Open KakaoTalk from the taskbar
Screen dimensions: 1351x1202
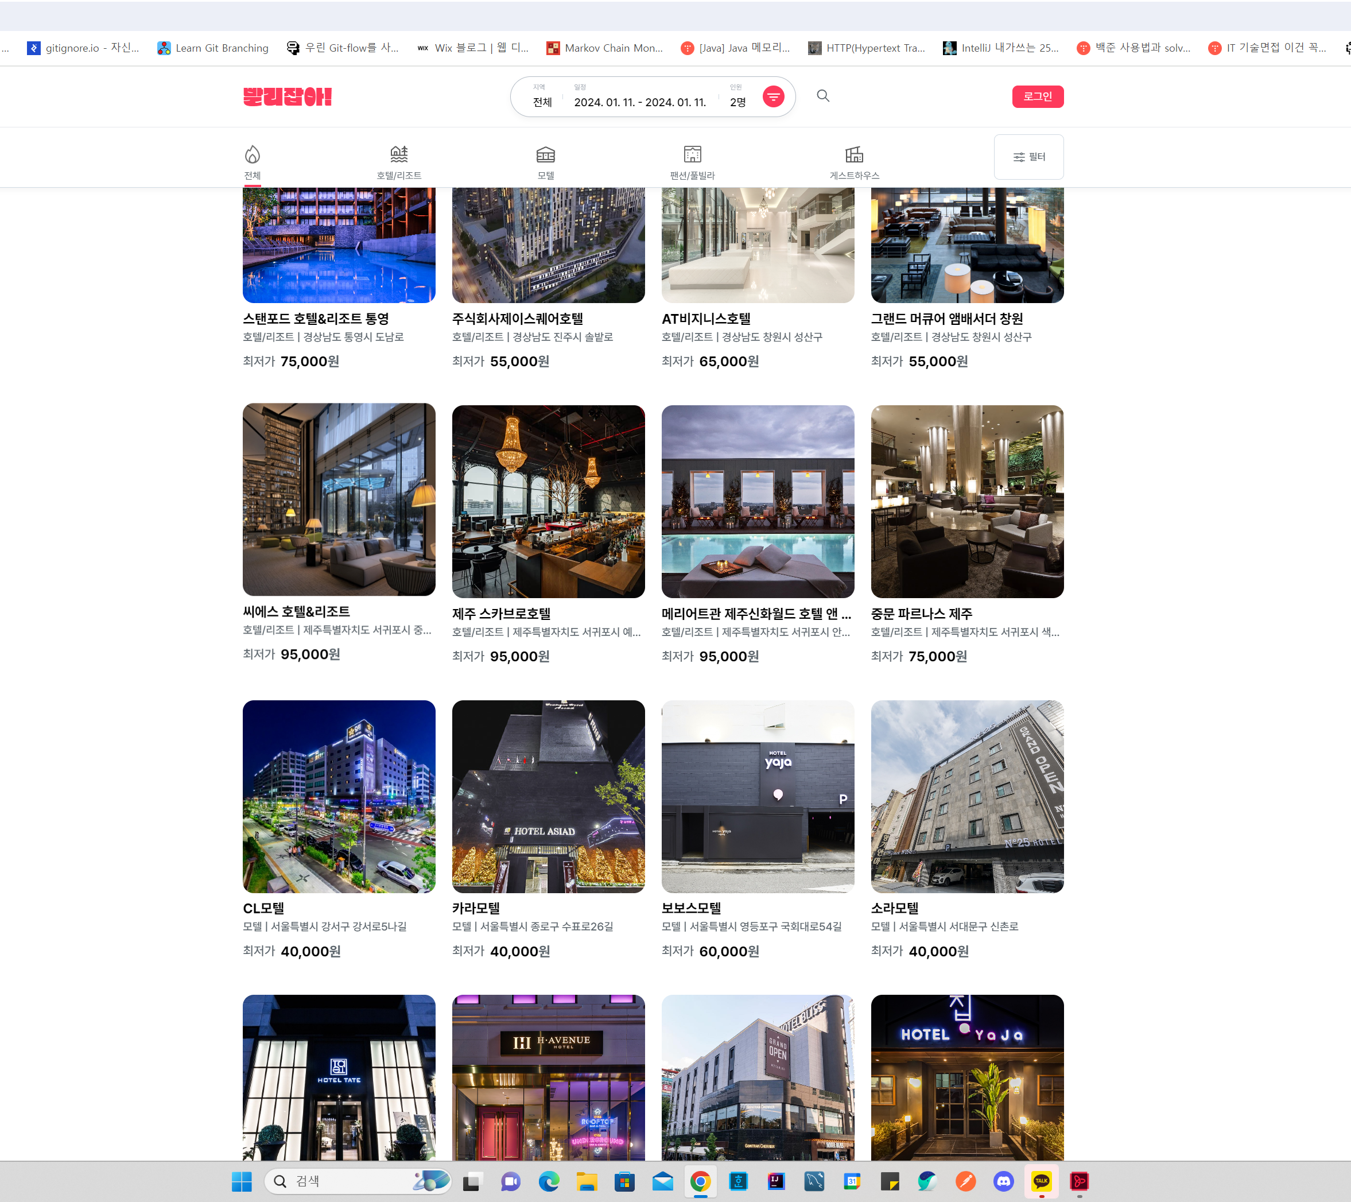(x=1041, y=1181)
